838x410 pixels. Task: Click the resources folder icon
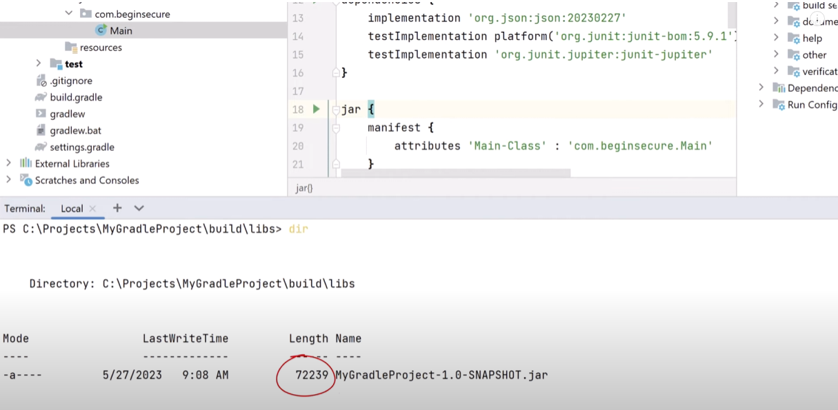point(71,47)
